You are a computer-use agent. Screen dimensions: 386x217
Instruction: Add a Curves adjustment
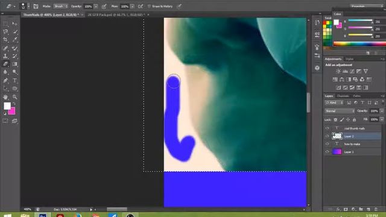(352, 71)
